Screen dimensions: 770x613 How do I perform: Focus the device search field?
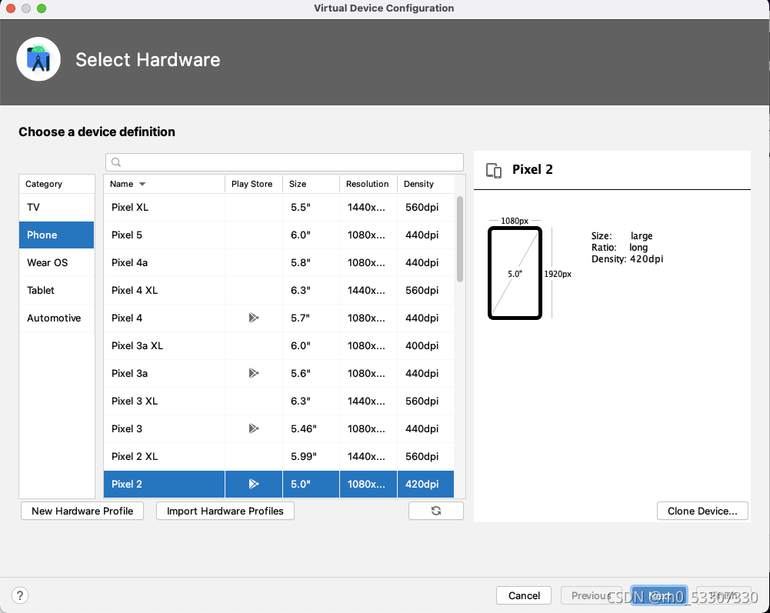(285, 162)
